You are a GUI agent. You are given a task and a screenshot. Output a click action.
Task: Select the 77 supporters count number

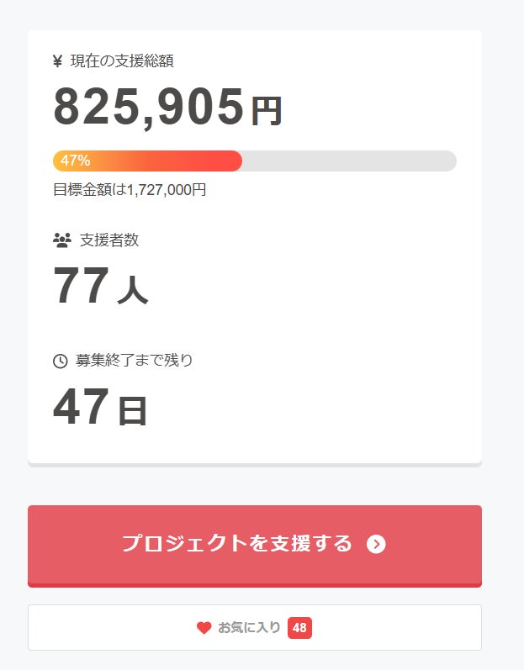81,286
